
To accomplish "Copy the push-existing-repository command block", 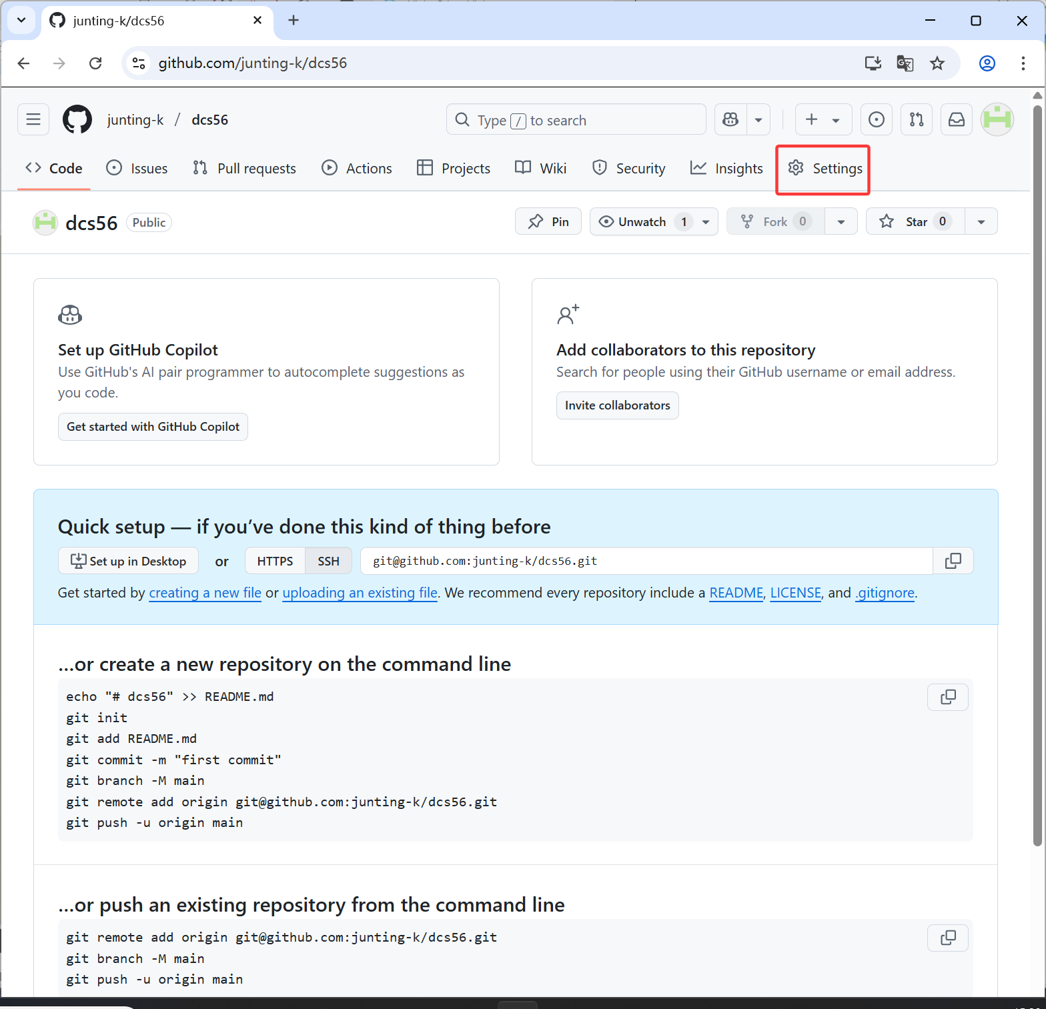I will [948, 938].
